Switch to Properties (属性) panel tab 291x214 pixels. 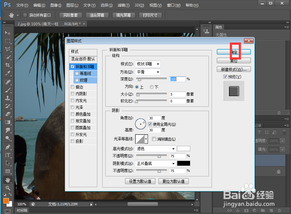tap(219, 27)
